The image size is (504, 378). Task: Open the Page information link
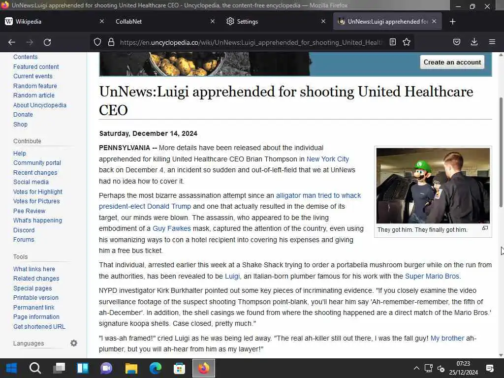click(36, 317)
